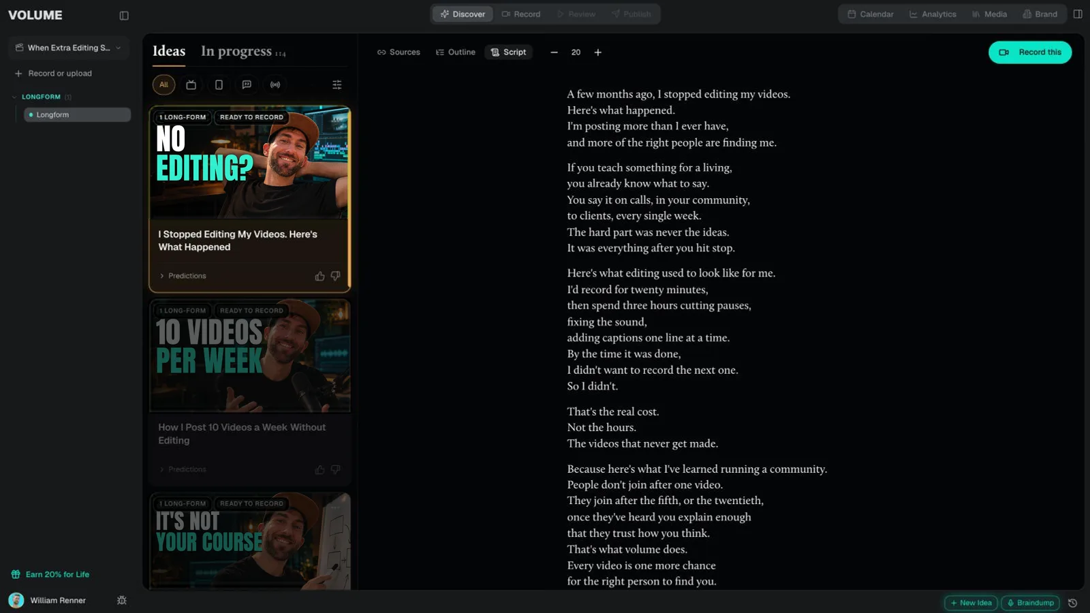Open the 'NO EDITING?' thumbnail

[x=249, y=162]
